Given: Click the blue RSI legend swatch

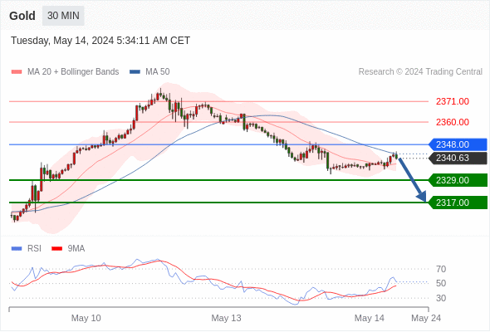Looking at the screenshot, I should [17, 249].
